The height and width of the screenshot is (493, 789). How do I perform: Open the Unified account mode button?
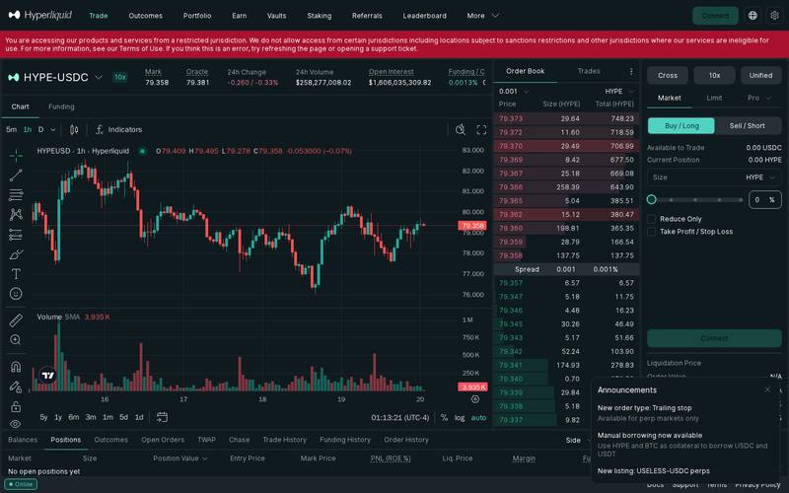pyautogui.click(x=760, y=76)
